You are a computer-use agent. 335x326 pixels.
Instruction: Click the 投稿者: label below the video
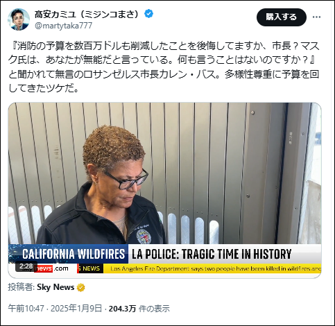[x=22, y=287]
